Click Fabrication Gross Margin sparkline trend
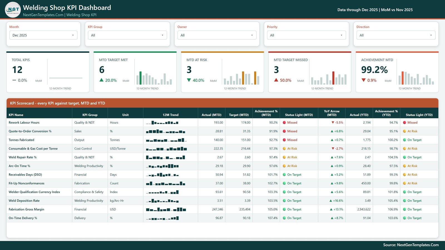Viewport: 445px width, 250px height. click(166, 209)
